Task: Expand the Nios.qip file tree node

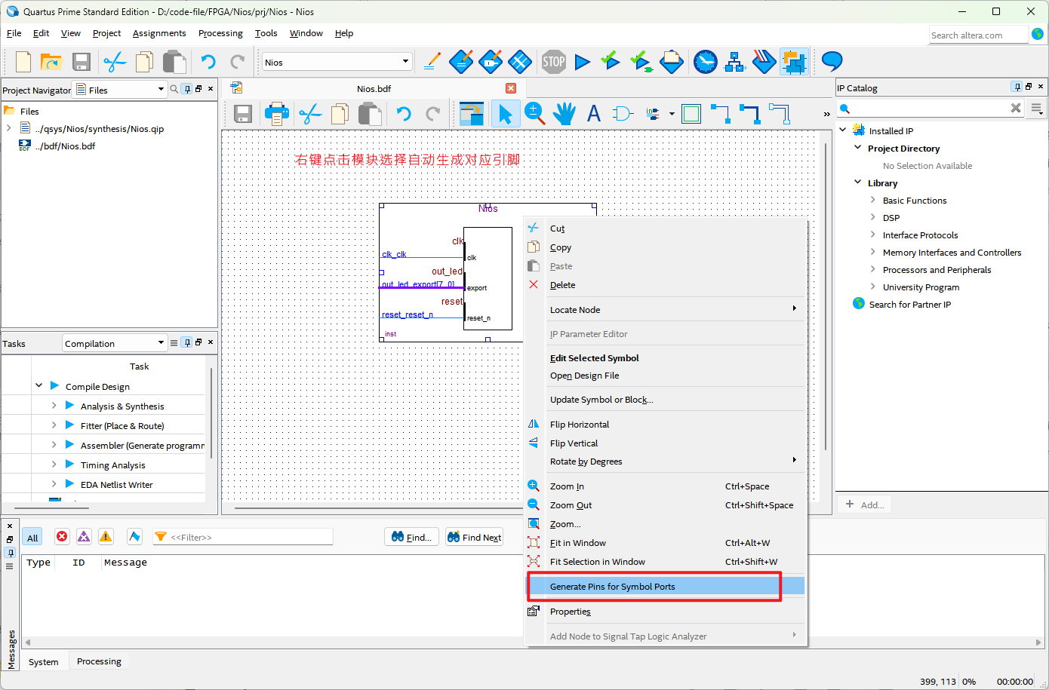Action: 9,128
